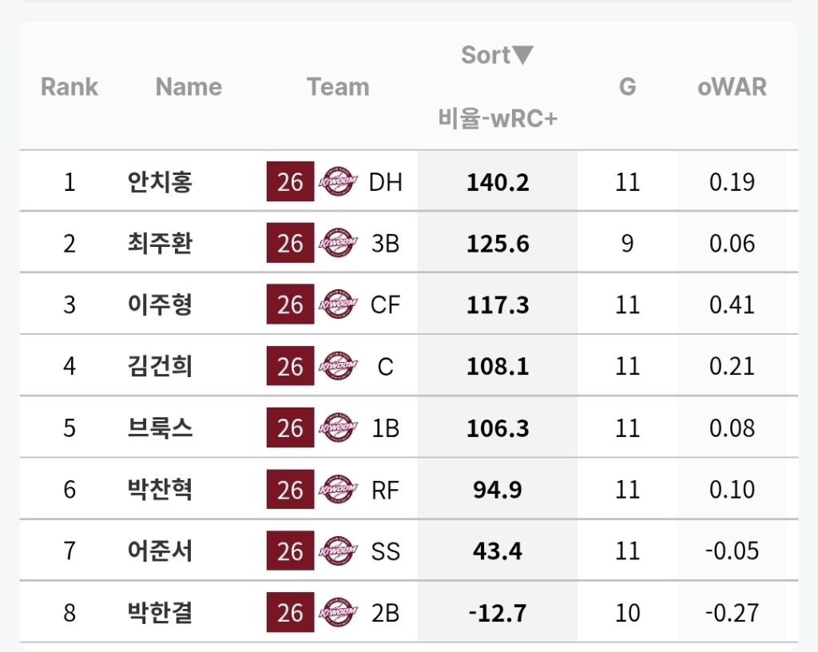
Task: Sort table by oWAR column header
Action: (732, 87)
